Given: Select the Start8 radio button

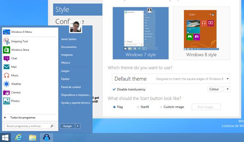Looking at the screenshot, I should coord(138,107).
